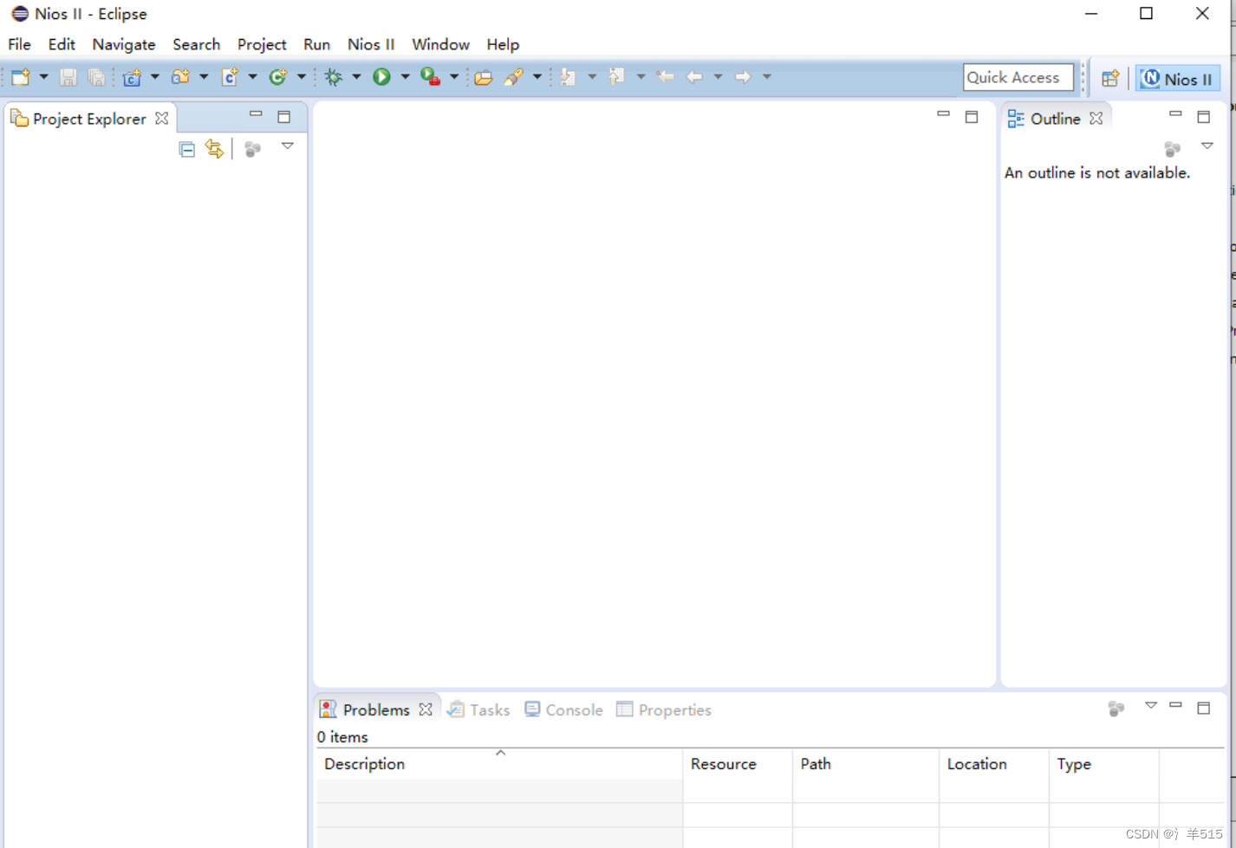Expand the New C/C++ Project dropdown arrow
1236x848 pixels.
click(154, 77)
